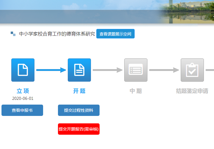Open the 开题 stage document icon
Viewport: 214px width, 149px height.
(79, 70)
